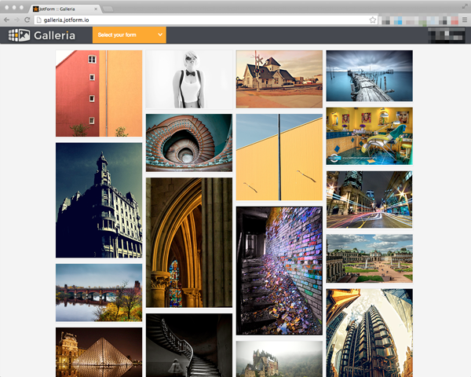The height and width of the screenshot is (377, 471).
Task: Open the colorful brick wall ruins photo
Action: coord(279,271)
